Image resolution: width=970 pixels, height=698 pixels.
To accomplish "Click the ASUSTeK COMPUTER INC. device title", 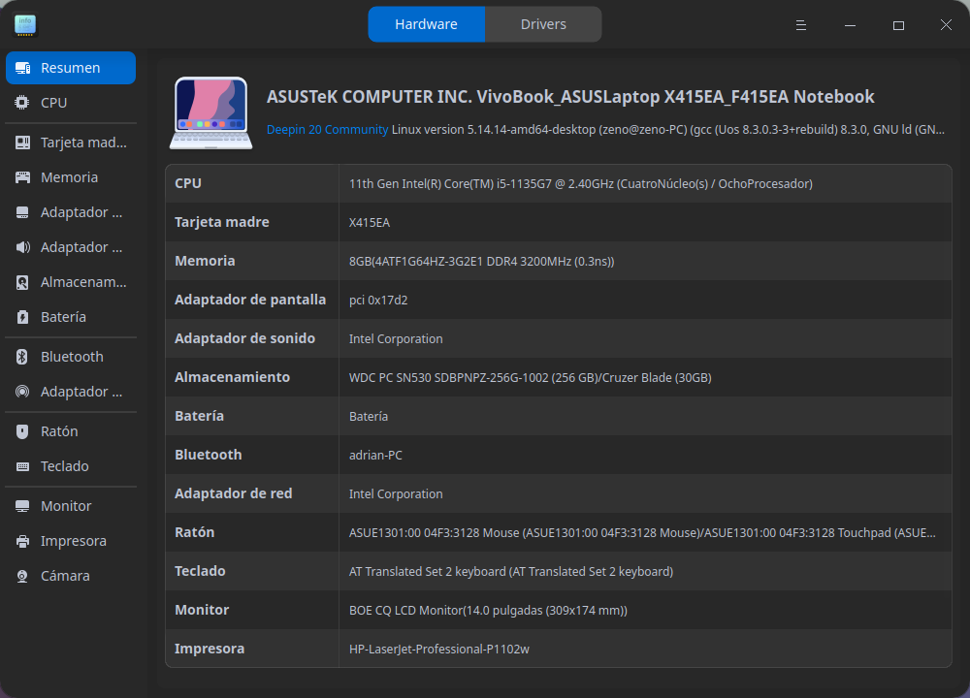I will point(570,97).
